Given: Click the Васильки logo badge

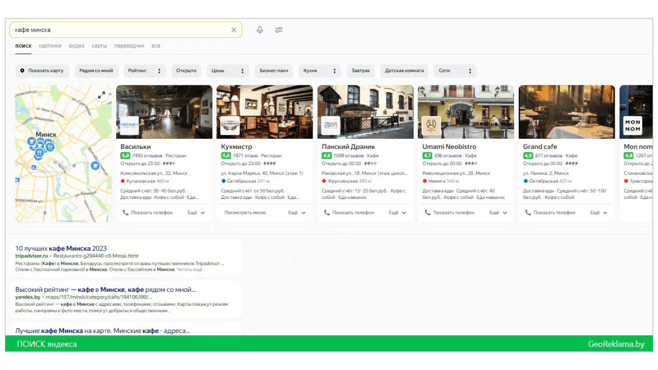Looking at the screenshot, I should tap(130, 125).
